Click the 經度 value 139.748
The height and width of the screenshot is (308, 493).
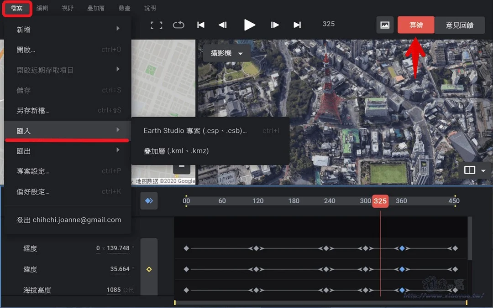[118, 248]
